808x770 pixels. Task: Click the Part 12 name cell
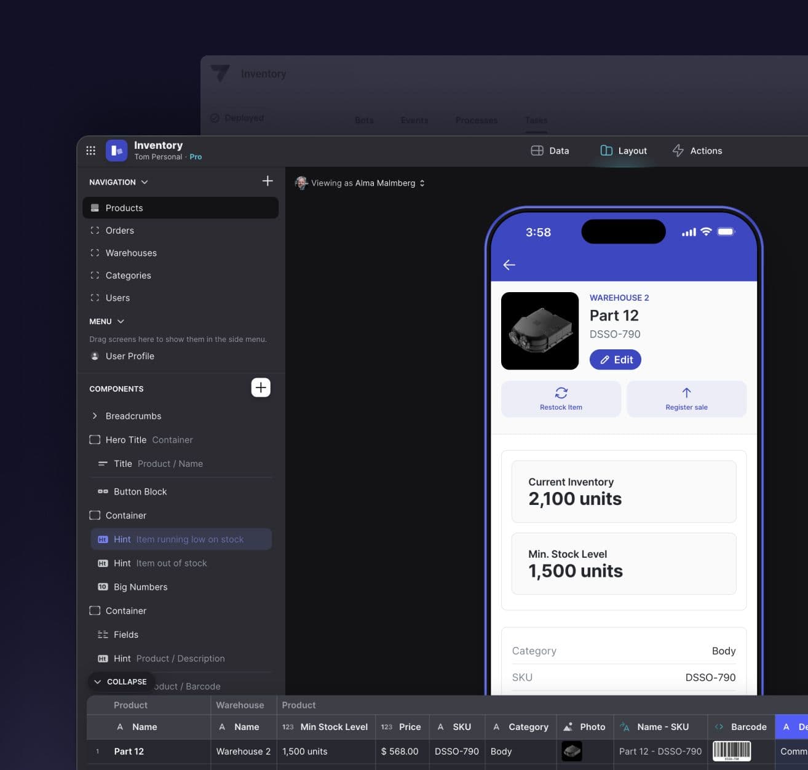[x=148, y=752]
